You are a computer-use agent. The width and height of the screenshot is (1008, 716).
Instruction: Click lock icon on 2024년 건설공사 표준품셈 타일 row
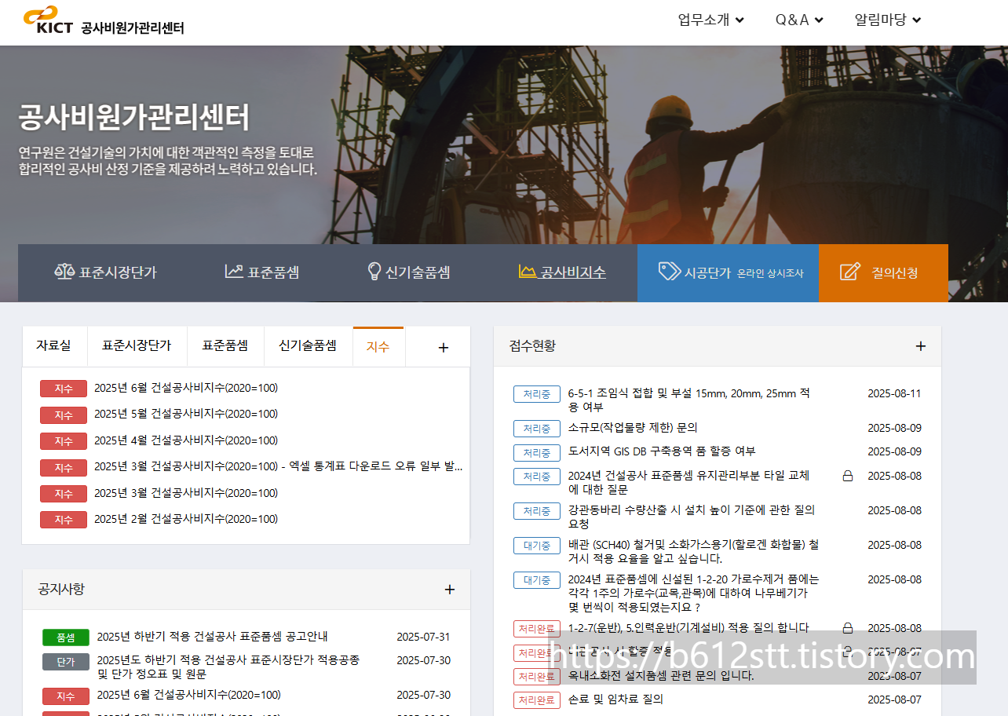[847, 476]
